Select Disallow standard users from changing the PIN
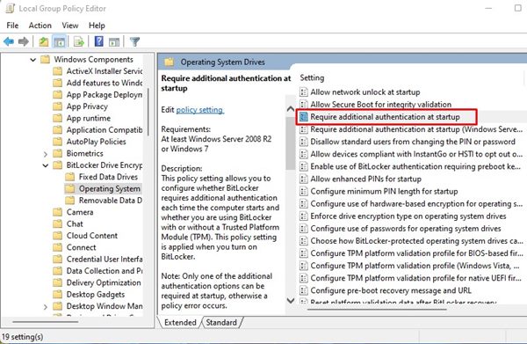 click(413, 142)
